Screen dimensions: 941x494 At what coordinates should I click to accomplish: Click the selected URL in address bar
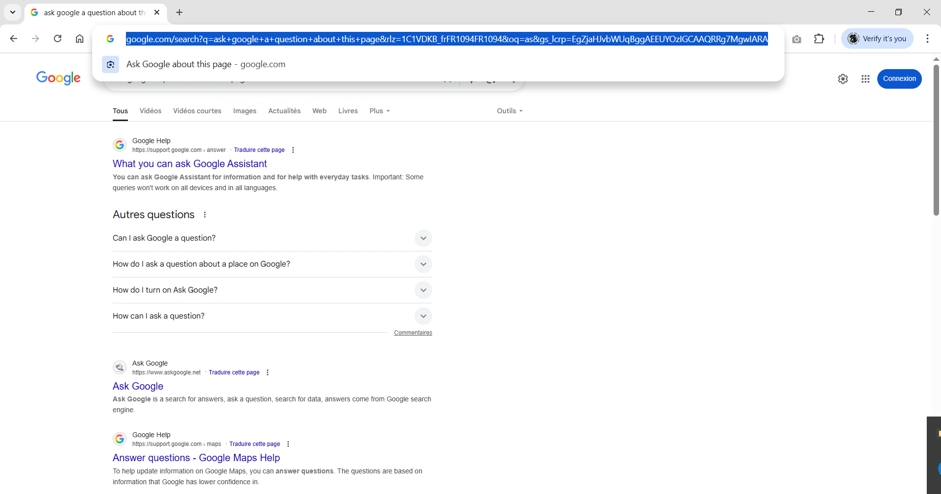(x=447, y=39)
